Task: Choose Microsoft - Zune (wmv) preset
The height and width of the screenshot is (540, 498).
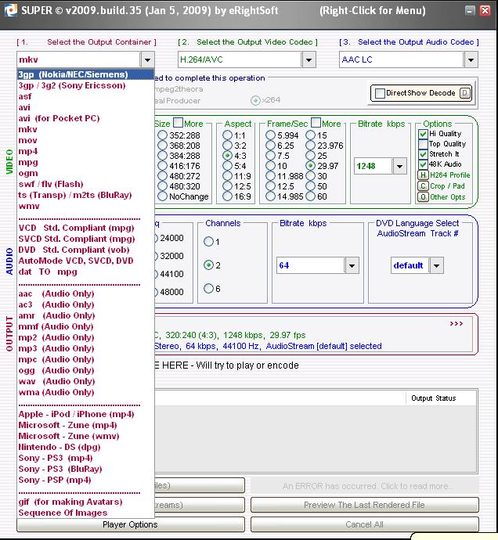Action: pyautogui.click(x=85, y=436)
